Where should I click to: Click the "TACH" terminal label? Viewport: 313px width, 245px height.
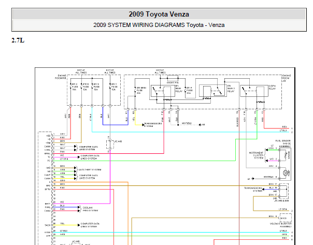pyautogui.click(x=48, y=225)
